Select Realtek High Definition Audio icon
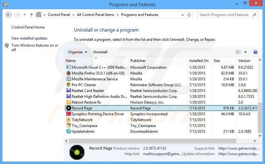This screenshot has height=164, width=265. (68, 97)
